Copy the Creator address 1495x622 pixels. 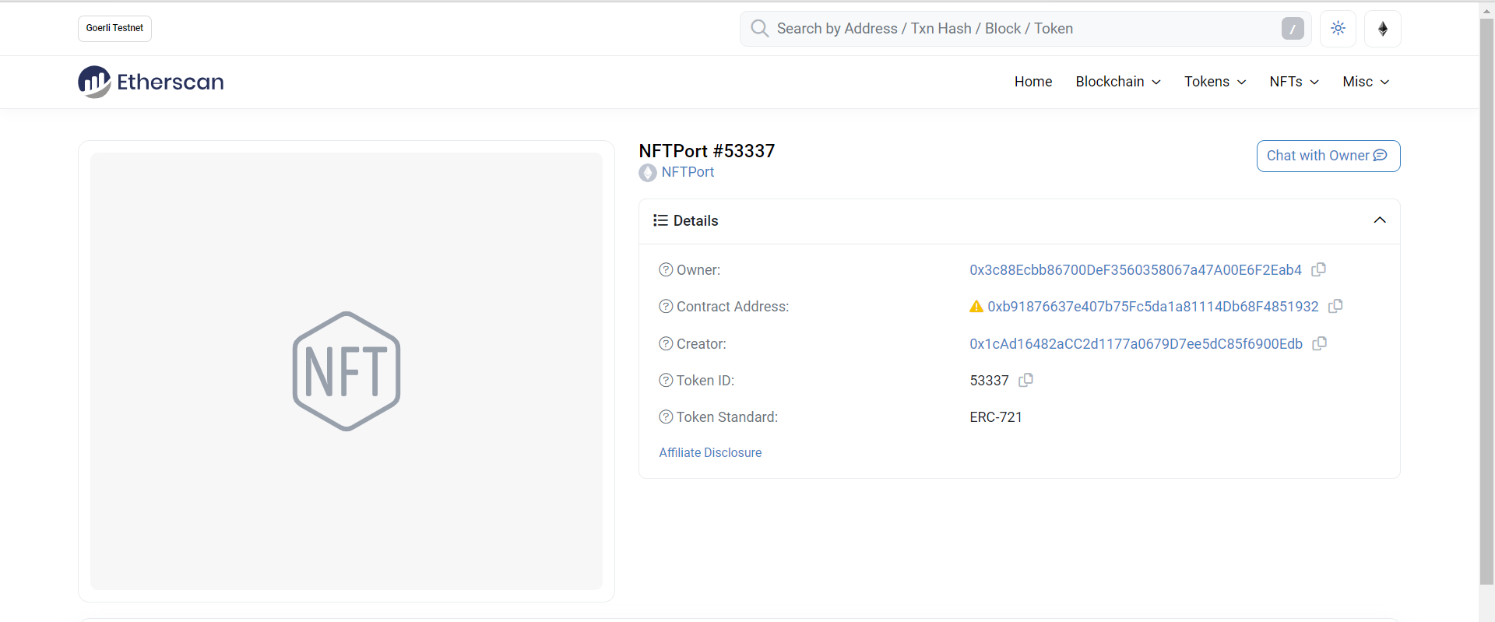coord(1319,343)
